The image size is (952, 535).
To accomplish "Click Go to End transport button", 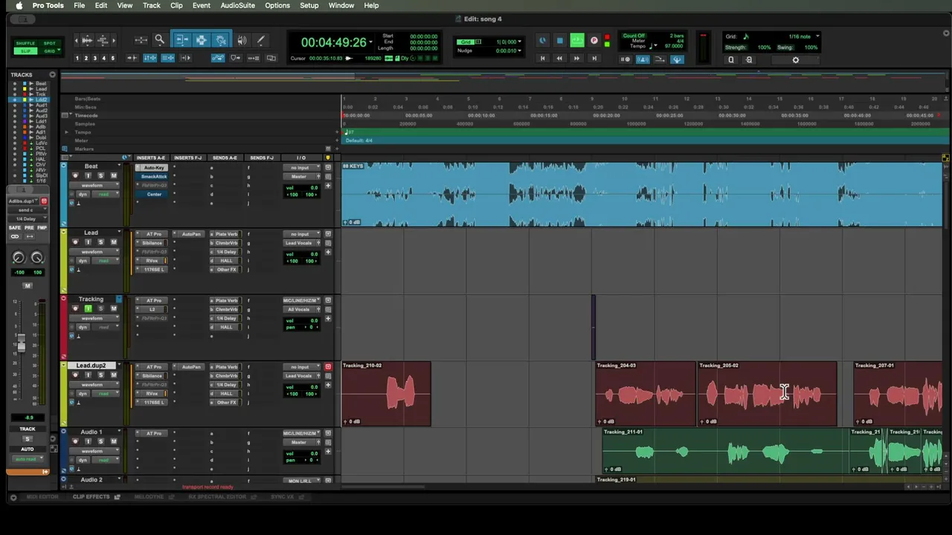I will [594, 58].
